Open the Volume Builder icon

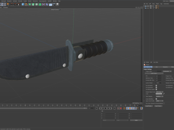pyautogui.click(x=40, y=4)
